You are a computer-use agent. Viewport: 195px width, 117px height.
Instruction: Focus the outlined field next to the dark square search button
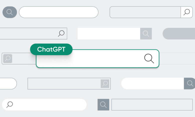(152, 105)
